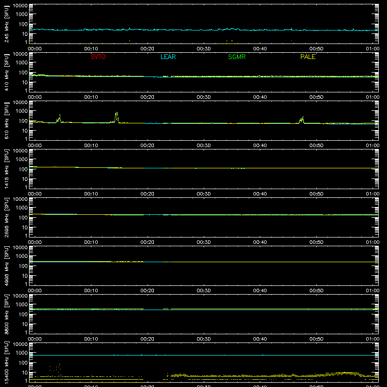The width and height of the screenshot is (387, 387).
Task: Click the 610 MHz burst peak near 00:48
Action: pos(302,119)
